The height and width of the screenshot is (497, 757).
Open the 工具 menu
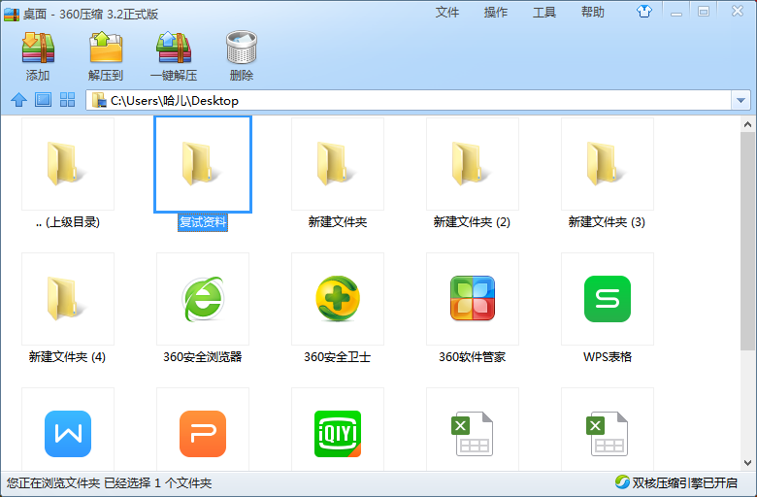544,12
